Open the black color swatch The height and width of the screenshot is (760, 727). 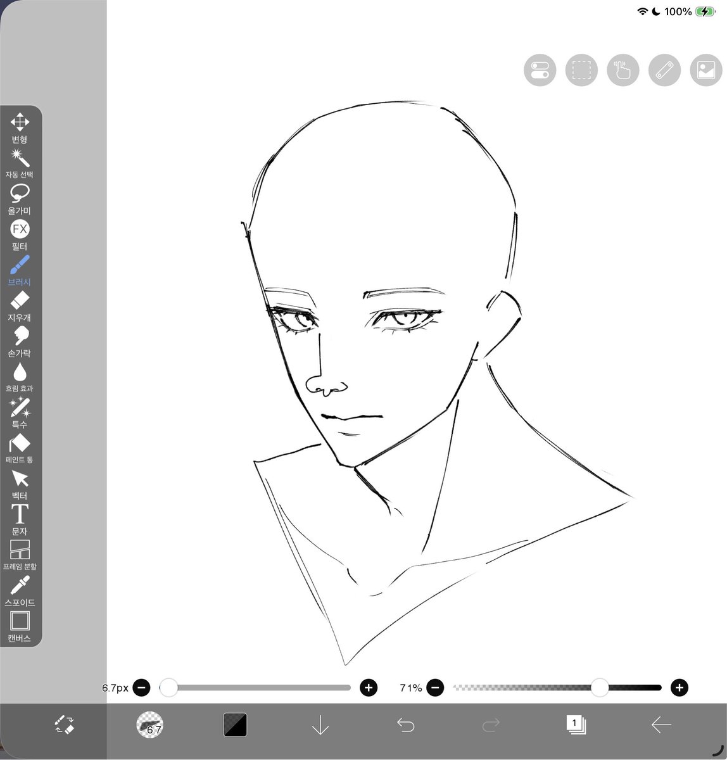click(235, 725)
